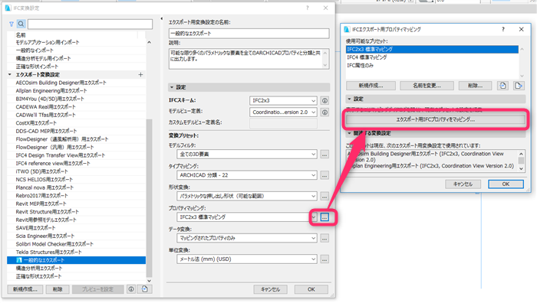Click キャンセル in the property mapping dialog
Screen dimensions: 537x303
point(463,184)
